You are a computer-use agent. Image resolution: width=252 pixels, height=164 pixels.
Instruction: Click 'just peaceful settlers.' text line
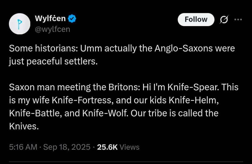point(54,61)
